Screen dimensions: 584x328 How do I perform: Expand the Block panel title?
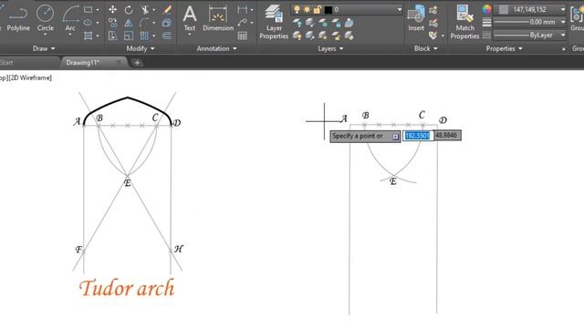coord(426,48)
